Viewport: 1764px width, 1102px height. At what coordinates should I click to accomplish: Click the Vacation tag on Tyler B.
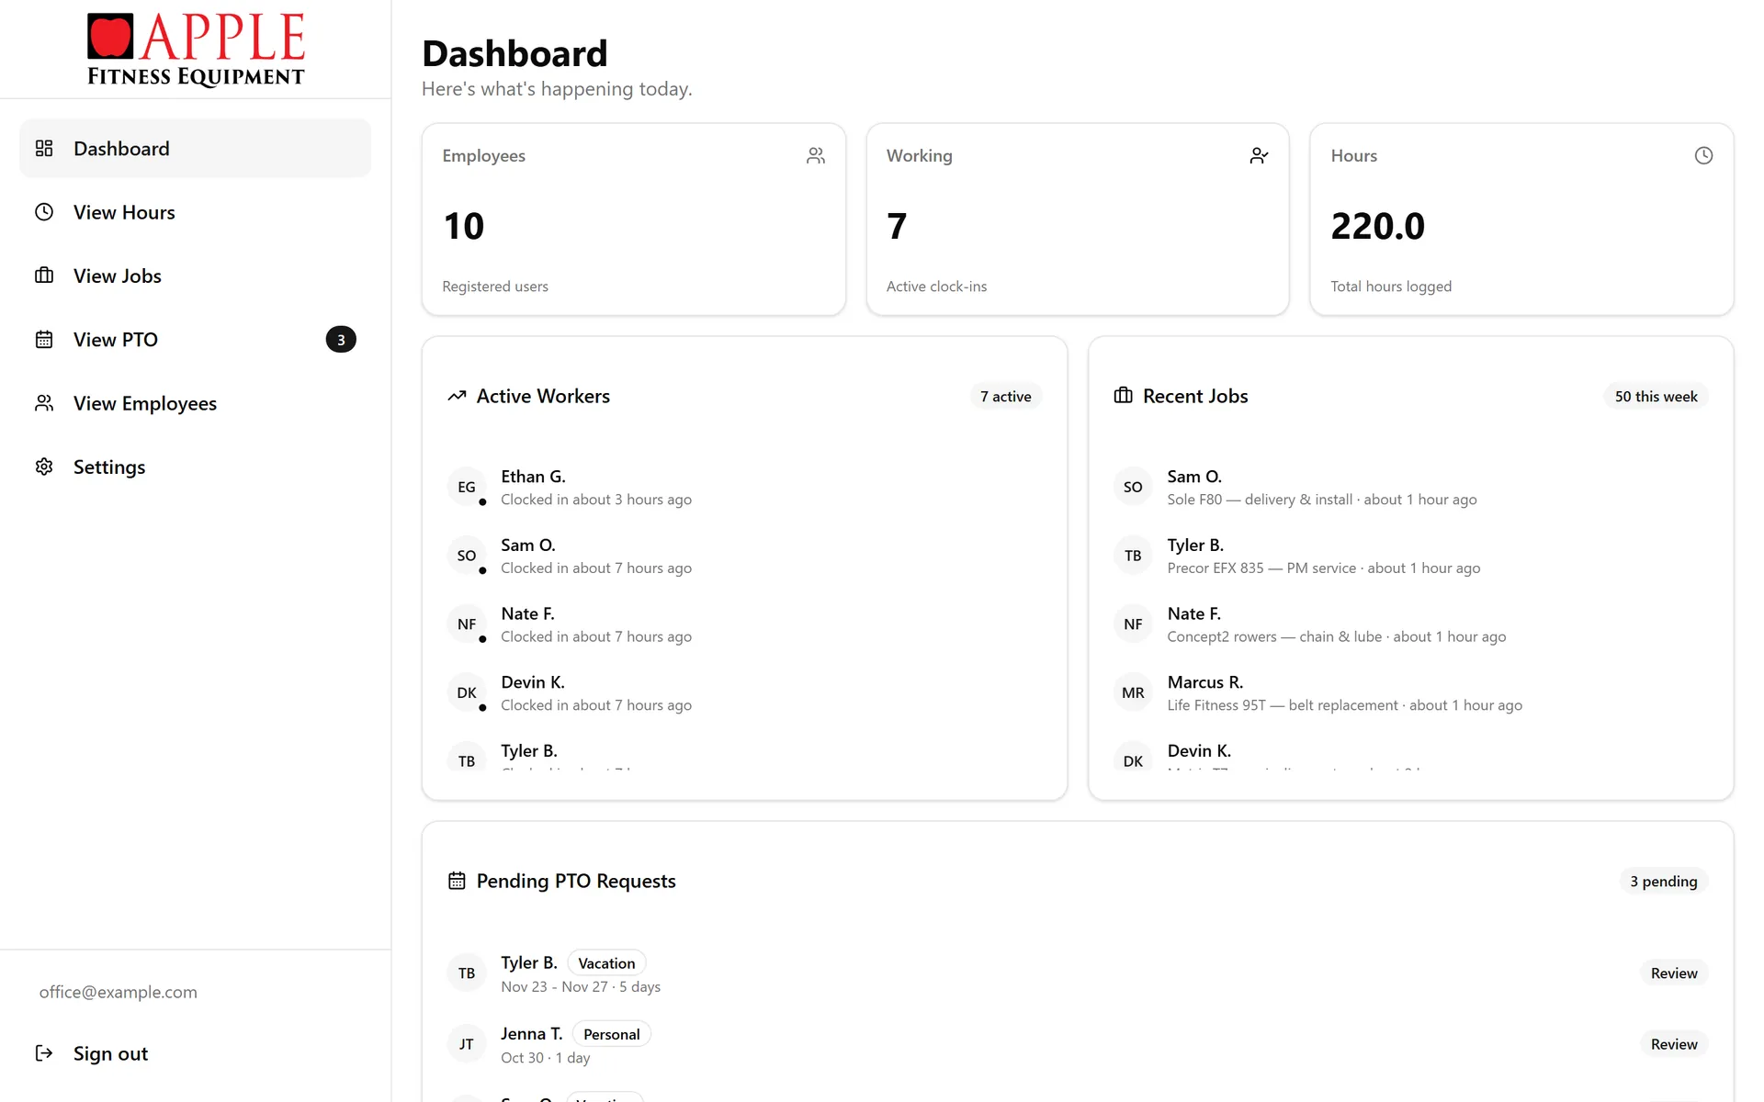[x=606, y=963]
